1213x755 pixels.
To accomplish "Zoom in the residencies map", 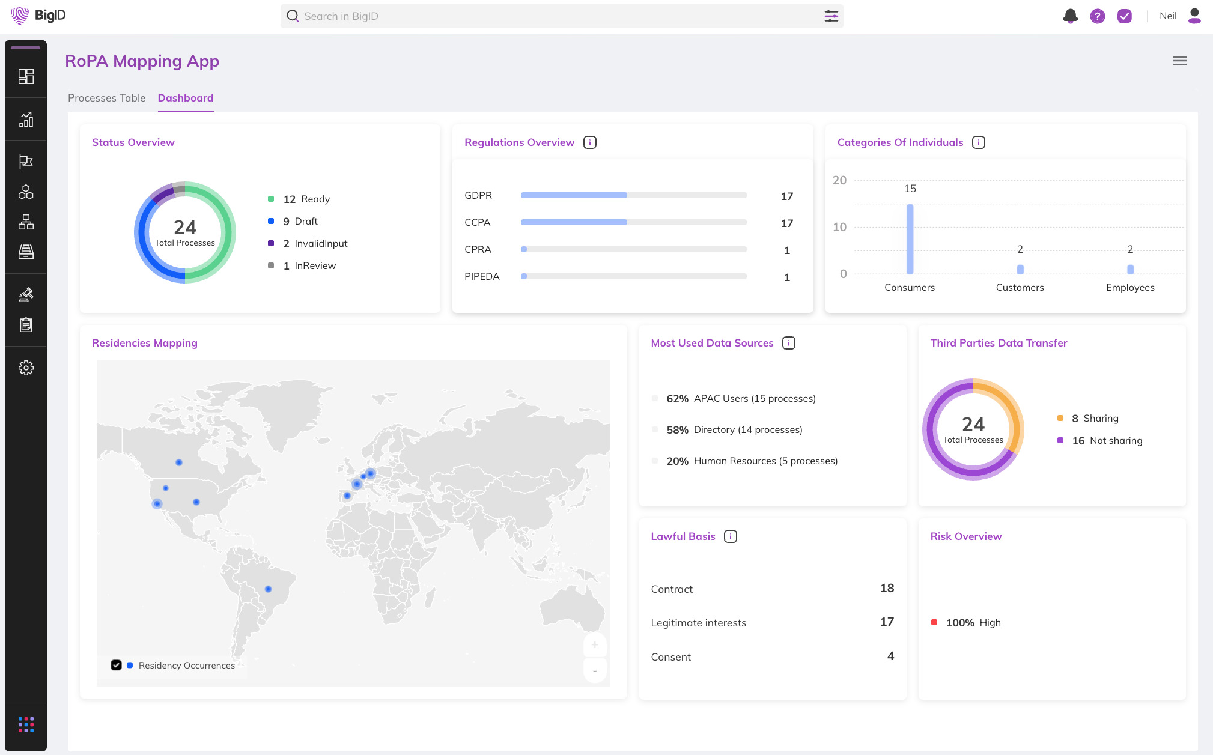I will (x=594, y=645).
